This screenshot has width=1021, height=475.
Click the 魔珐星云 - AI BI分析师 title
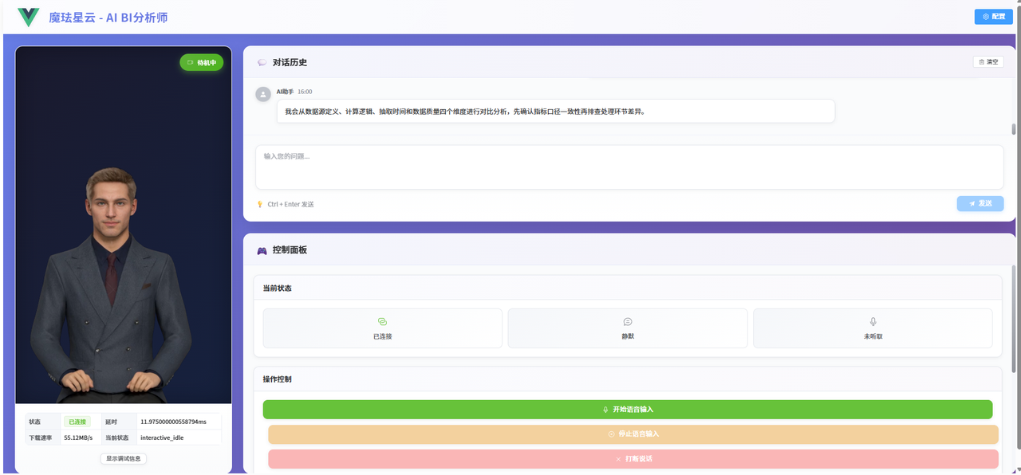(x=108, y=17)
